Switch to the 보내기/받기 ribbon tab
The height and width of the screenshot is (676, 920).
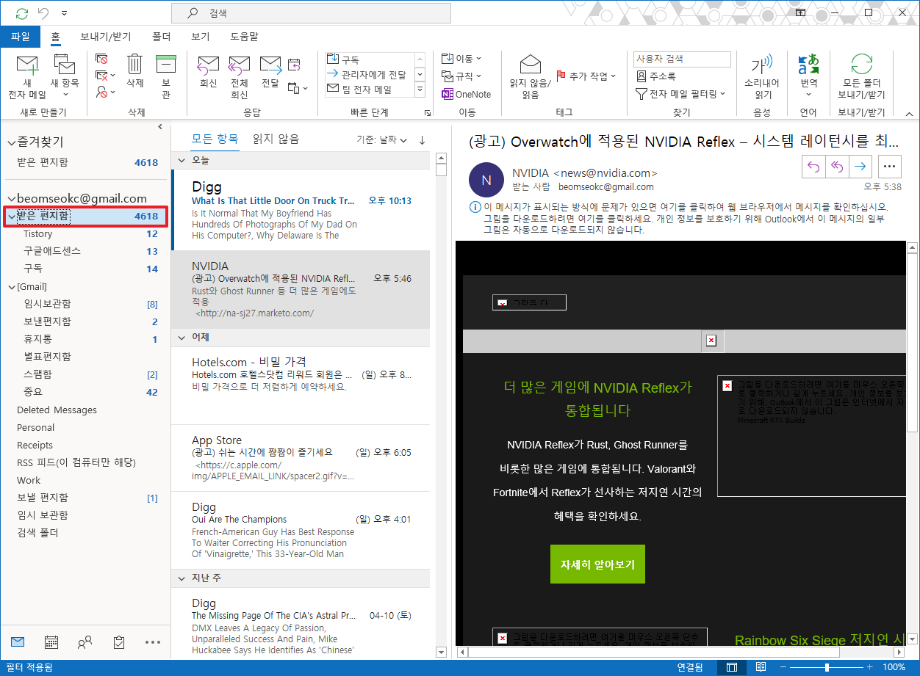(106, 36)
